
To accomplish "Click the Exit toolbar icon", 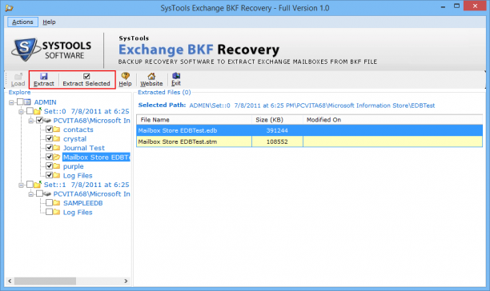I will tap(176, 76).
